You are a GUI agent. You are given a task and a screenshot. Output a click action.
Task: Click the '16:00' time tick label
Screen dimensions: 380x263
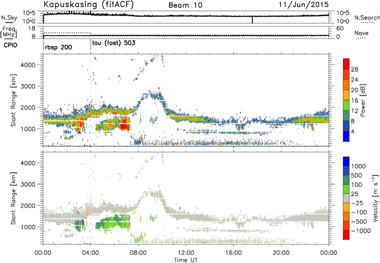(x=233, y=253)
